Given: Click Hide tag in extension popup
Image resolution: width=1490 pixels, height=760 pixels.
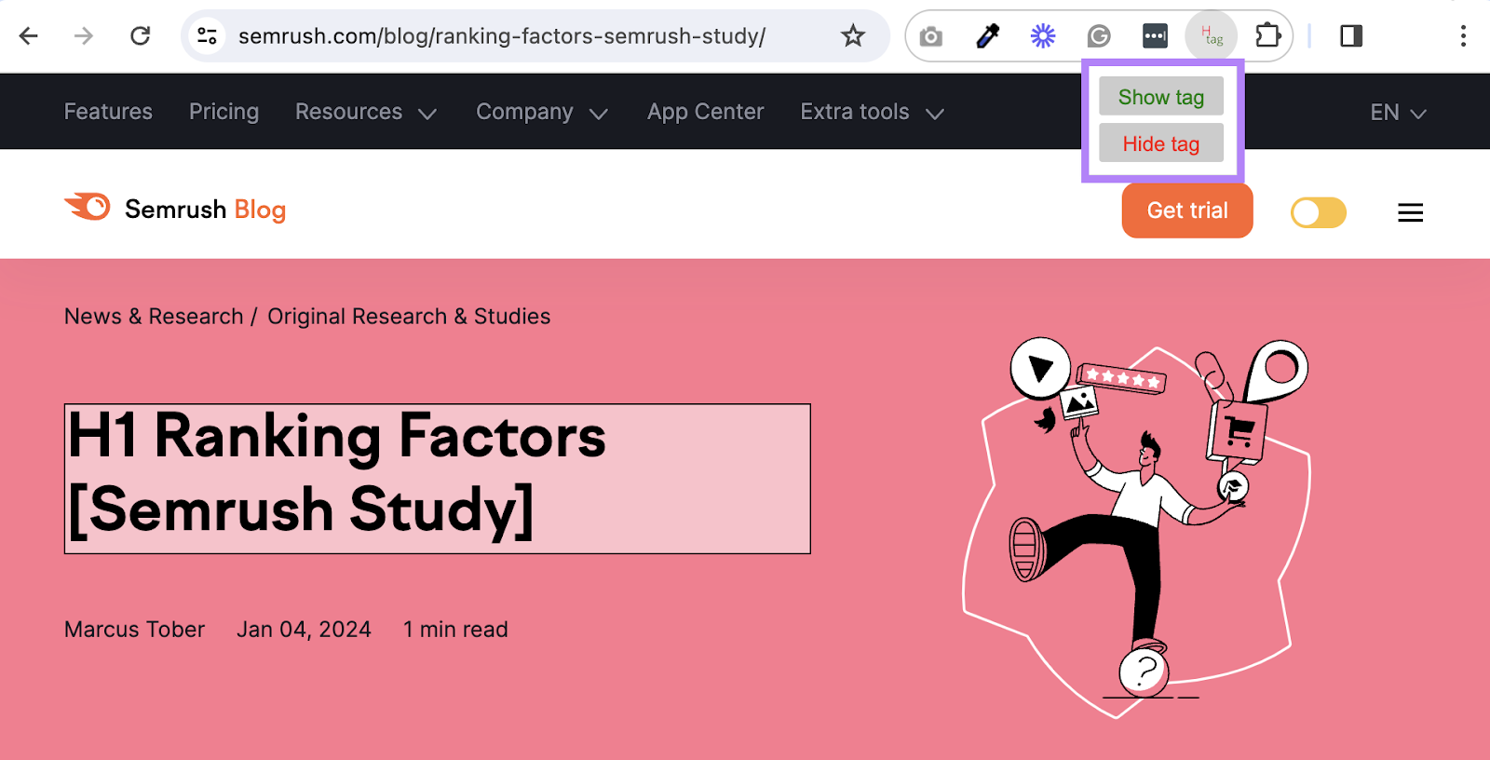Looking at the screenshot, I should (1160, 144).
